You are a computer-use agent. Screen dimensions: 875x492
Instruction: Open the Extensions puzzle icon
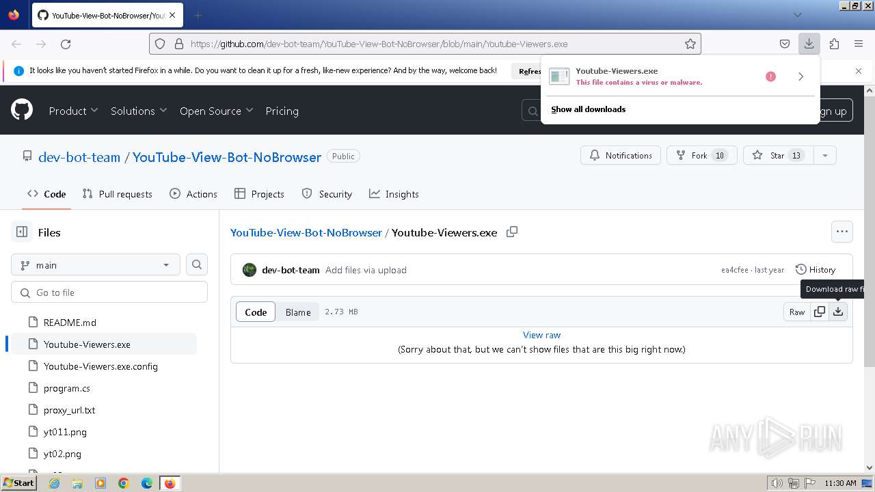click(x=834, y=44)
